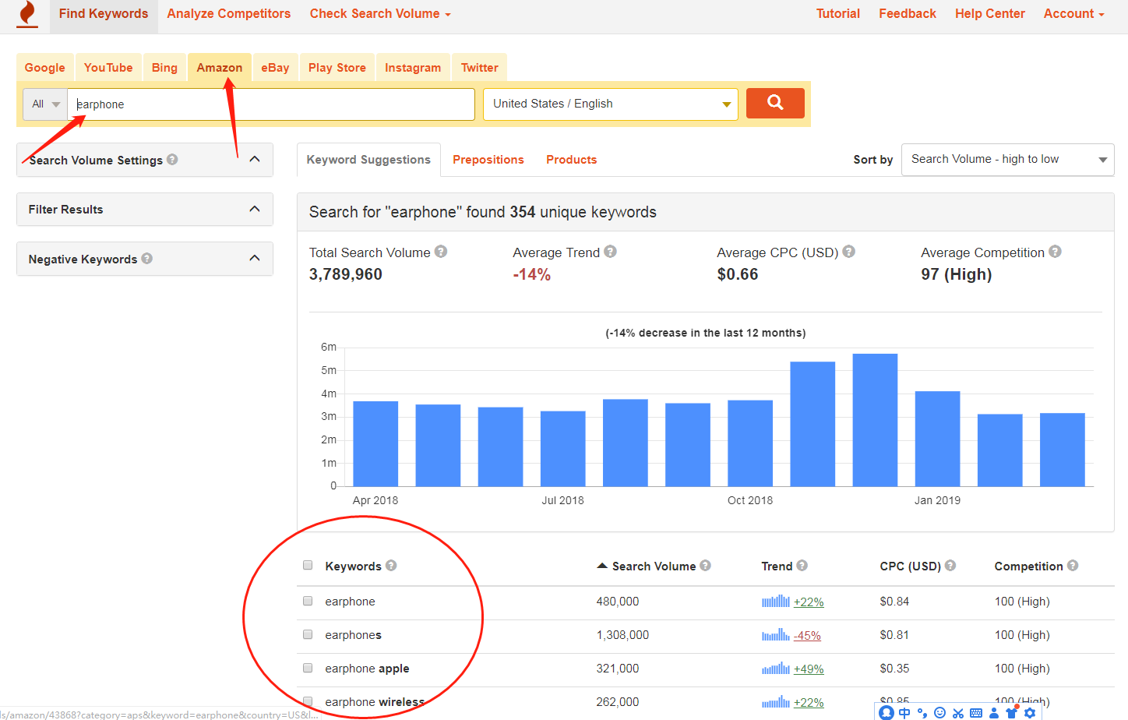Image resolution: width=1128 pixels, height=720 pixels.
Task: Click the keyword search input field
Action: (x=271, y=104)
